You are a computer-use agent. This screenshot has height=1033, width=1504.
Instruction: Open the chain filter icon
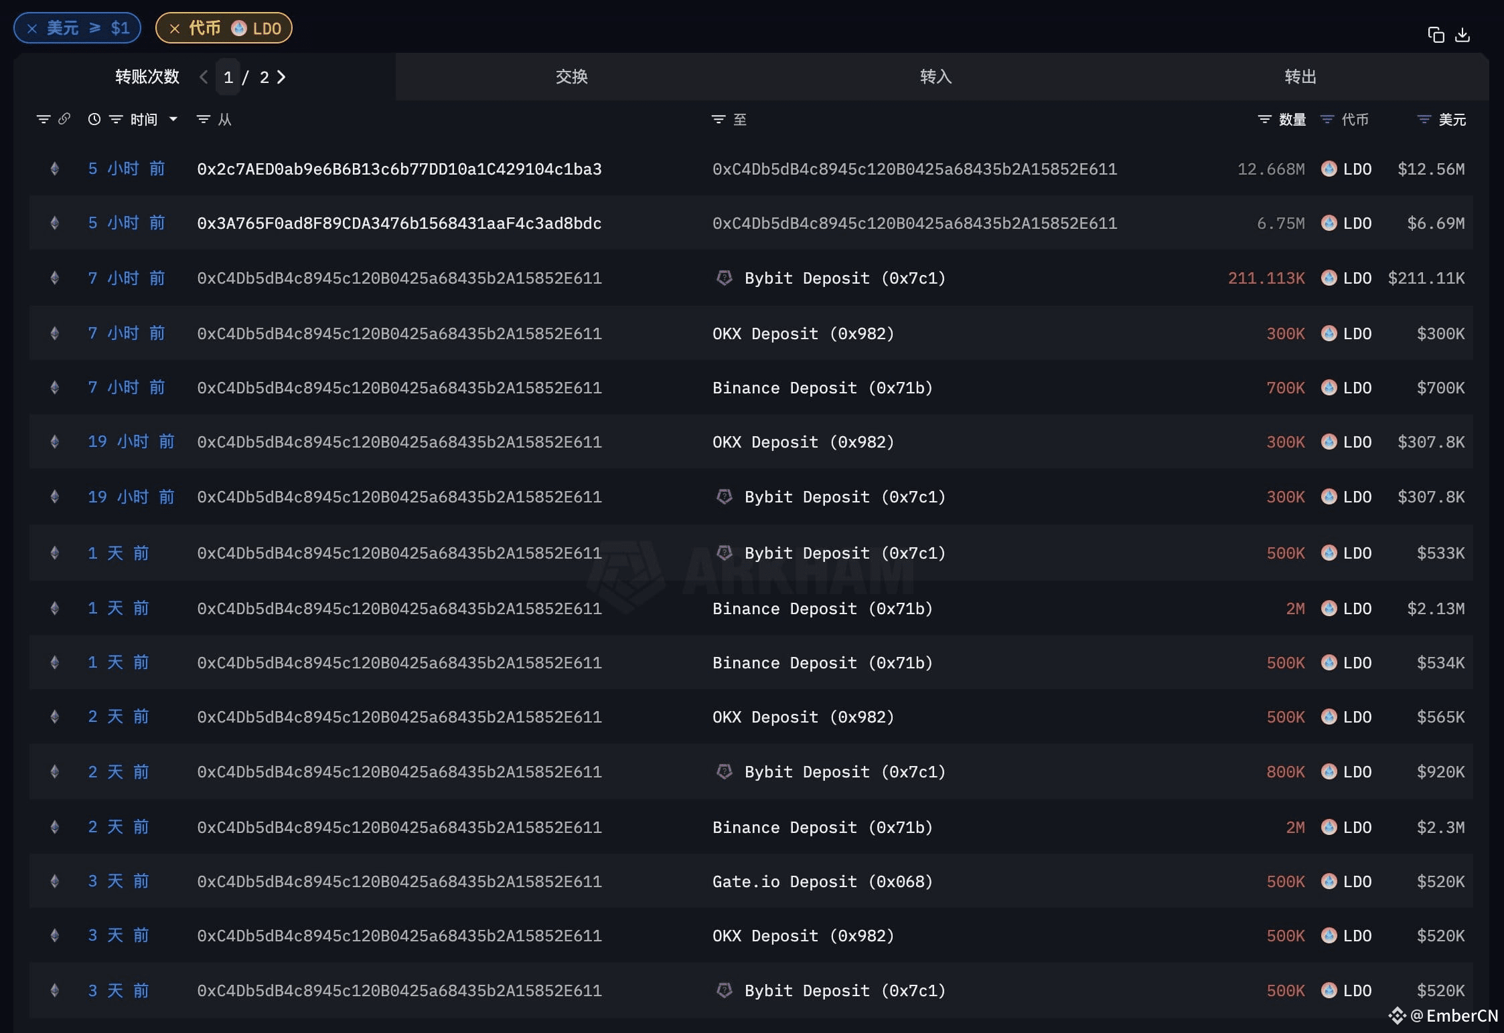[44, 119]
